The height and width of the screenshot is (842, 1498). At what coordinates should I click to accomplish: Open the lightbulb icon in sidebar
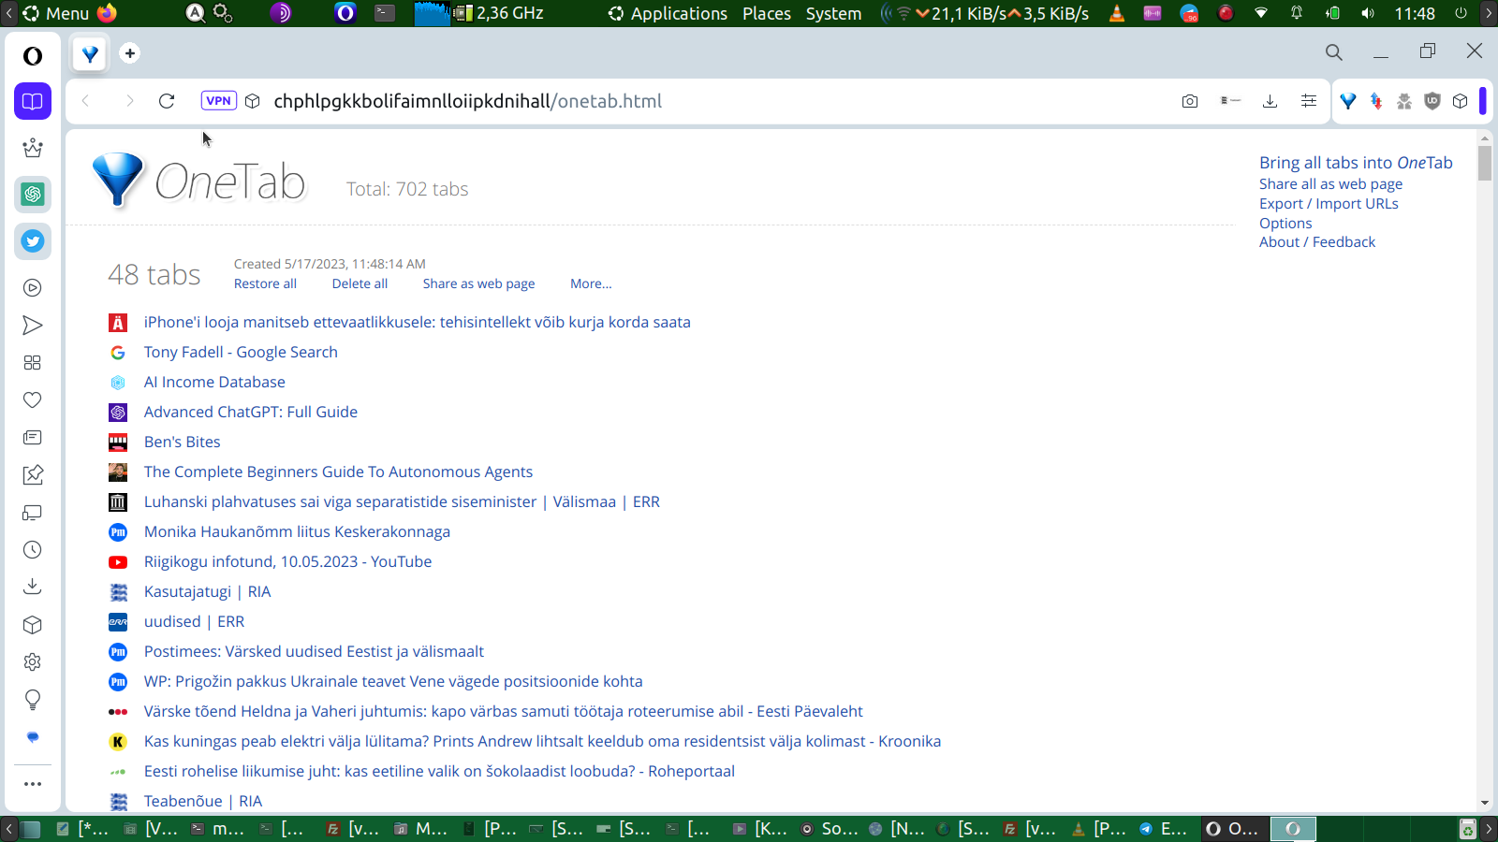33,700
